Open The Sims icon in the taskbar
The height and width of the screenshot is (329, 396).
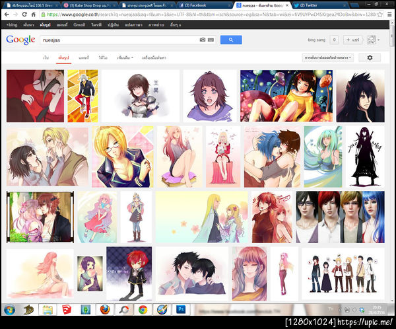86,310
